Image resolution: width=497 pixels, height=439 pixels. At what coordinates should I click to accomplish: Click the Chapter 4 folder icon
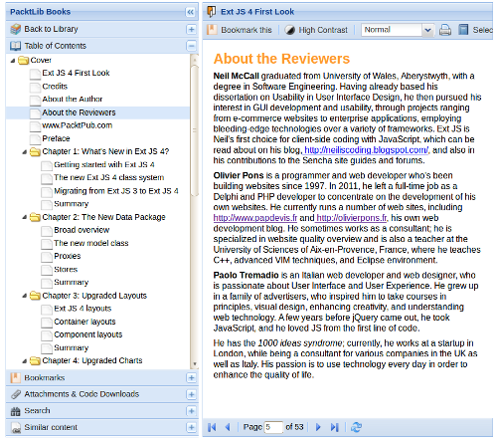pos(35,360)
